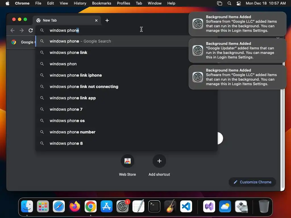Open Boot Camp Assistant in the Dock
Screen dimensions: 291x218
click(x=241, y=206)
